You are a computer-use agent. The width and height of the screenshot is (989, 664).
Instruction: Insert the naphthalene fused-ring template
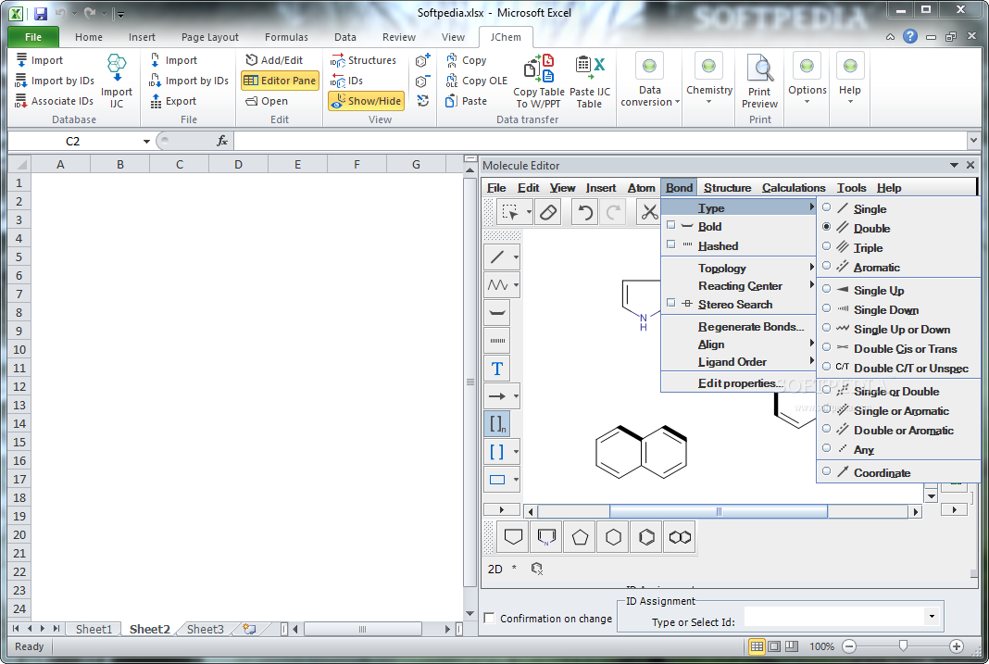click(680, 537)
